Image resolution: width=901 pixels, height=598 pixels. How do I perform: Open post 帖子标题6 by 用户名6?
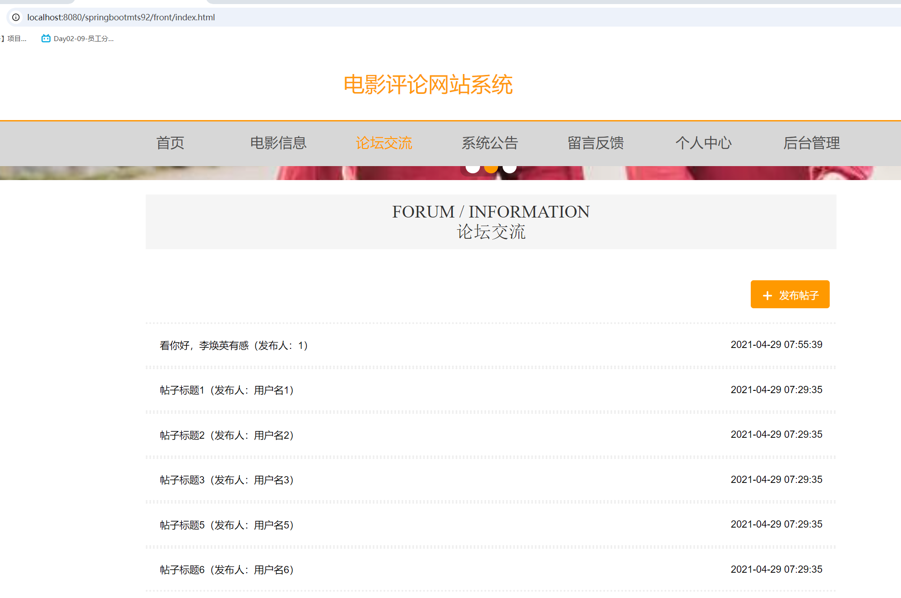[227, 570]
